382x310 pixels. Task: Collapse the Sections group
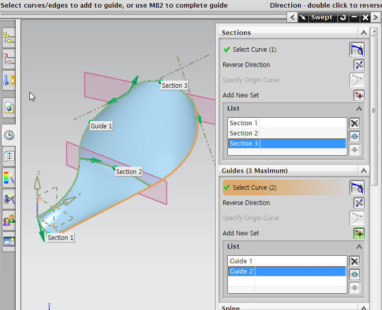(x=363, y=32)
